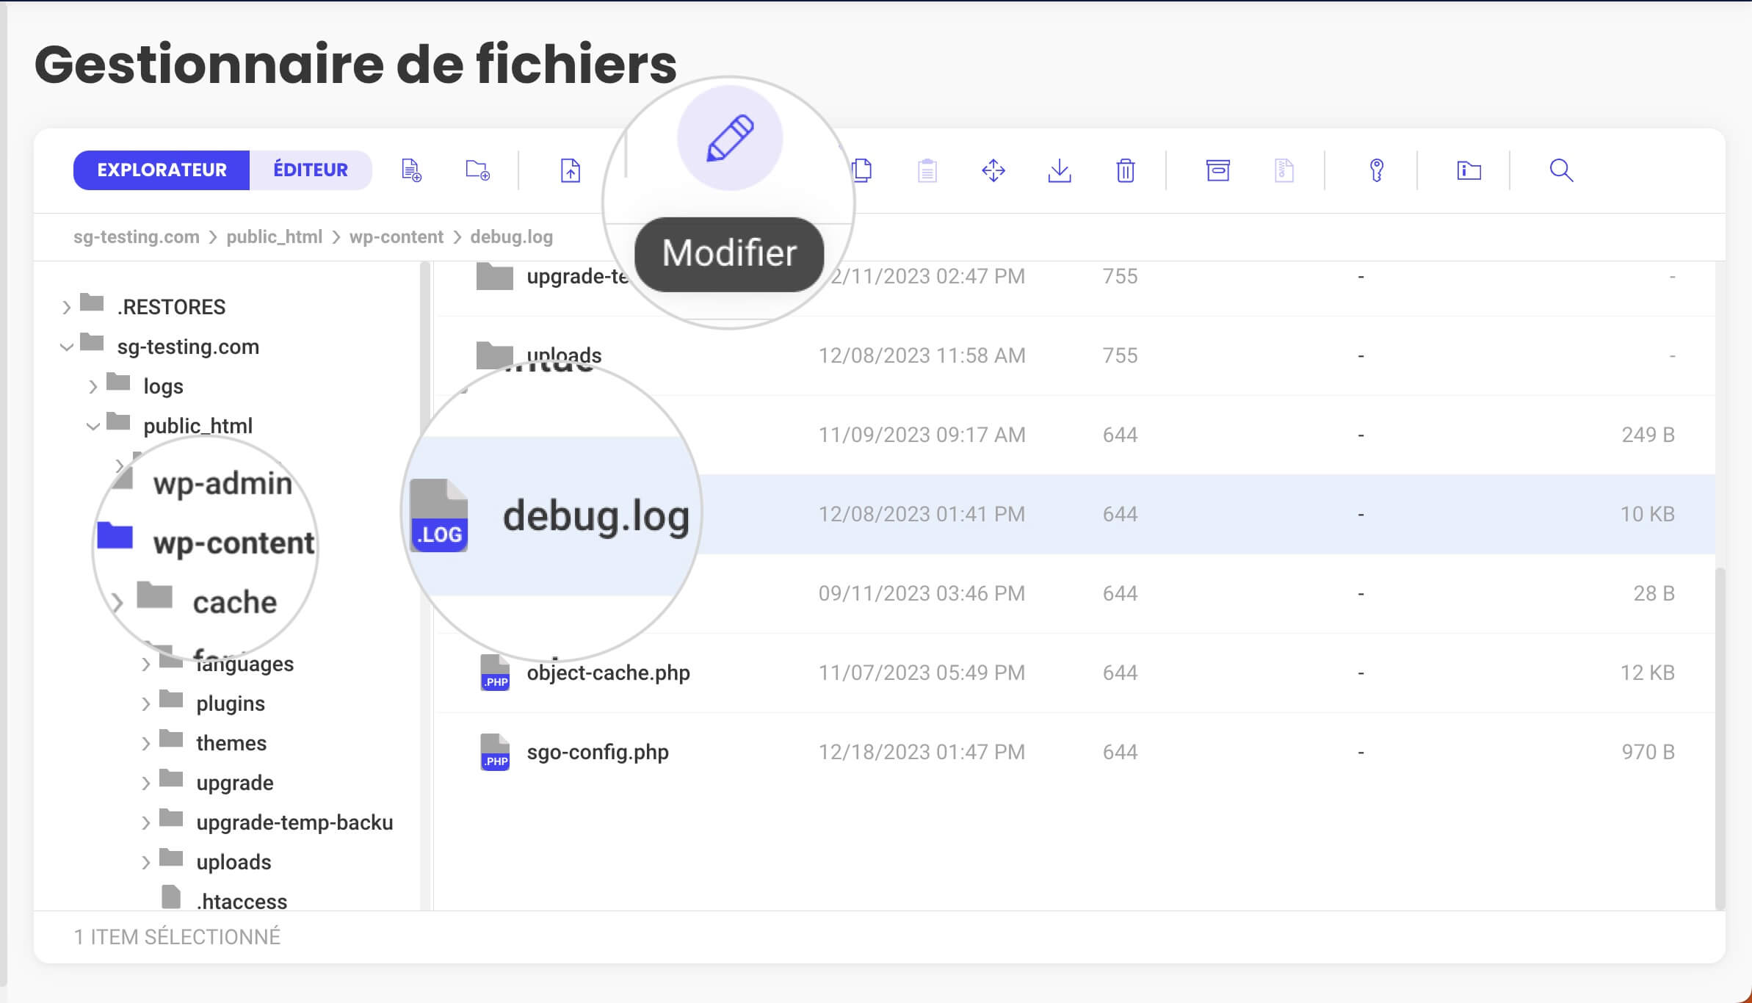The height and width of the screenshot is (1003, 1752).
Task: Click the file upload icon
Action: tap(571, 170)
